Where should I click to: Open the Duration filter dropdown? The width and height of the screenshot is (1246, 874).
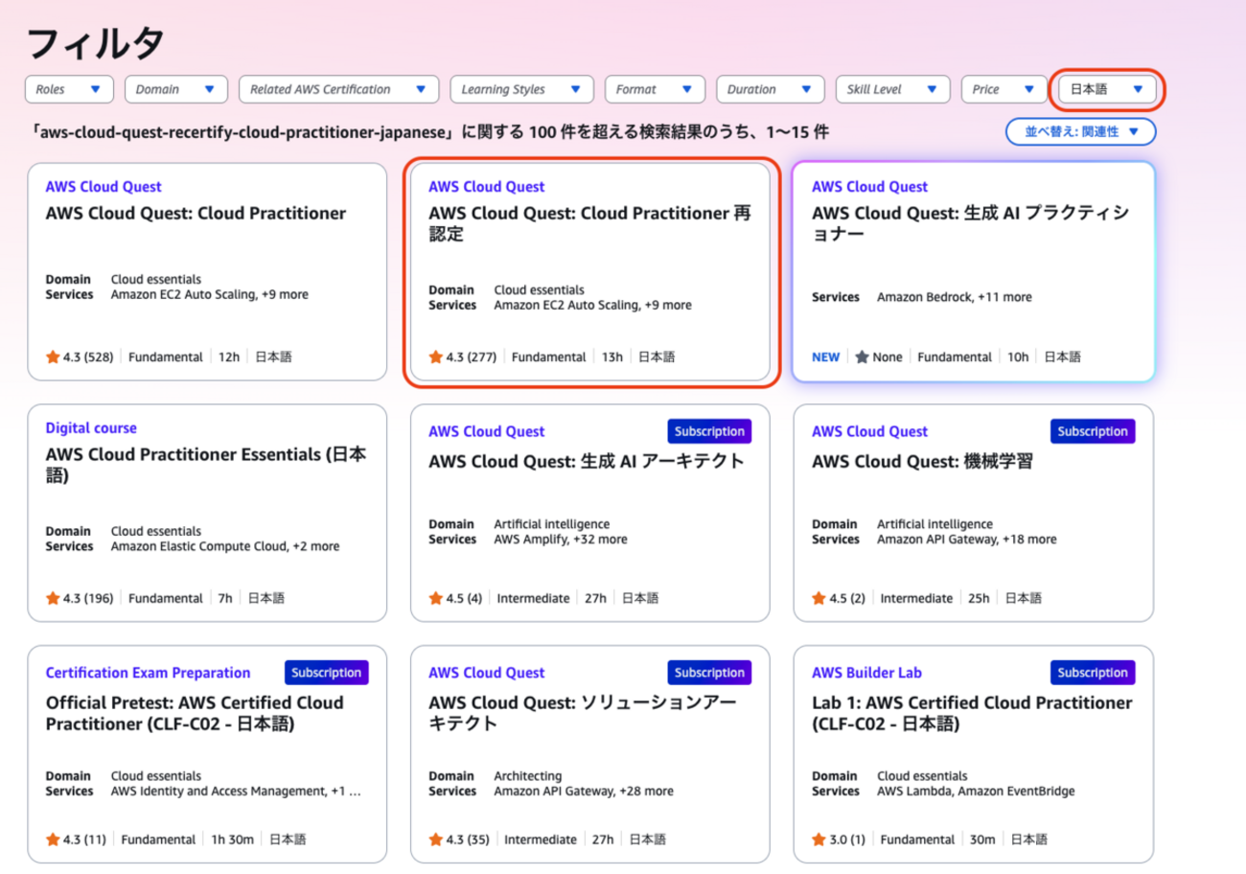coord(770,89)
